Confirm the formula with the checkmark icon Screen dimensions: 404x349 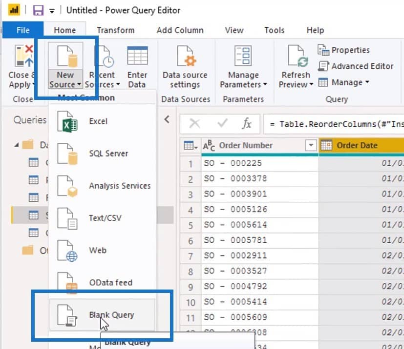click(222, 123)
